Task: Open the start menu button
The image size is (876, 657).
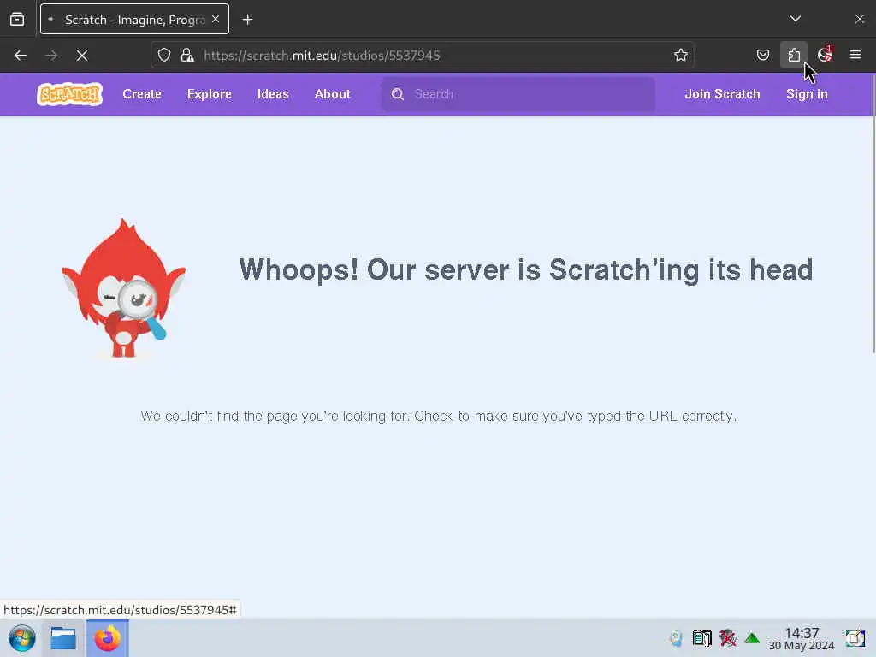Action: pos(22,638)
